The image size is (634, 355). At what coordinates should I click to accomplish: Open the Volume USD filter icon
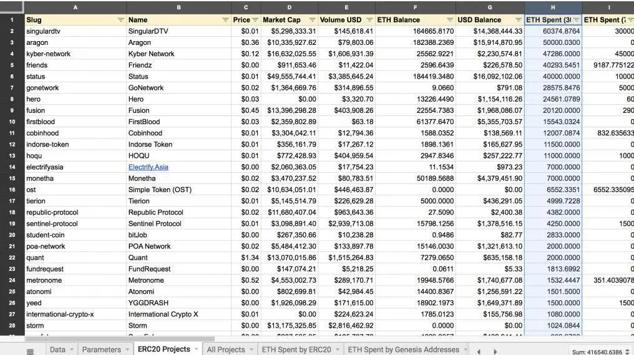(x=369, y=20)
